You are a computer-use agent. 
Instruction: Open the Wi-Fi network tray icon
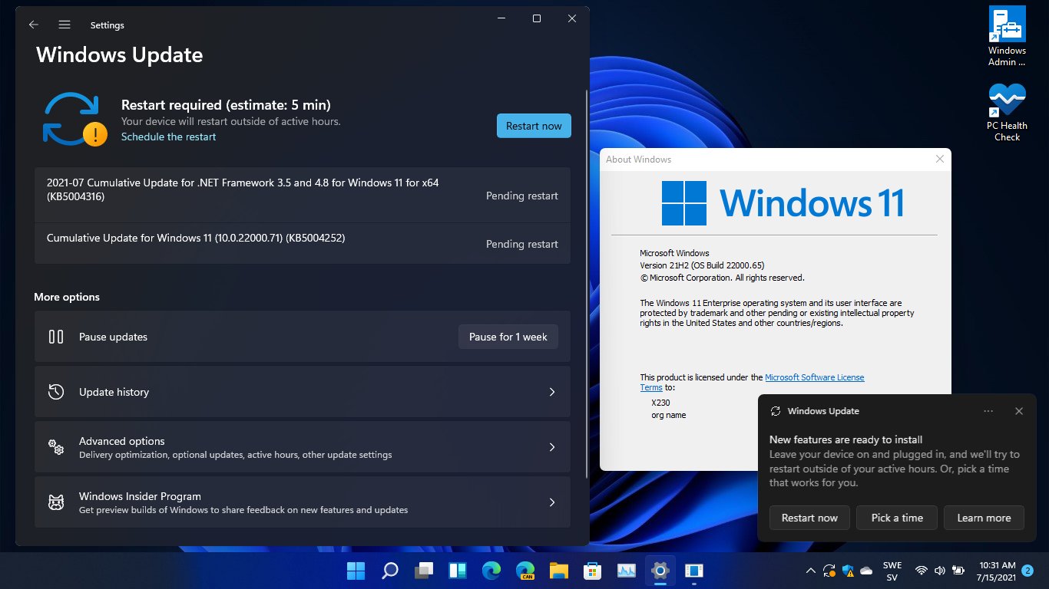922,571
